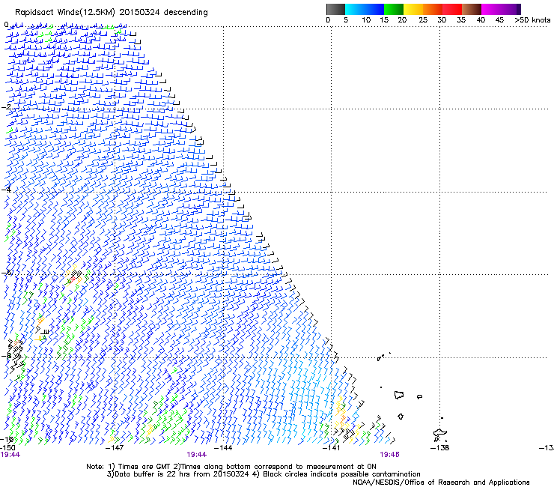Image resolution: width=554 pixels, height=487 pixels.
Task: Click the '-147' longitude axis label
Action: pyautogui.click(x=115, y=448)
